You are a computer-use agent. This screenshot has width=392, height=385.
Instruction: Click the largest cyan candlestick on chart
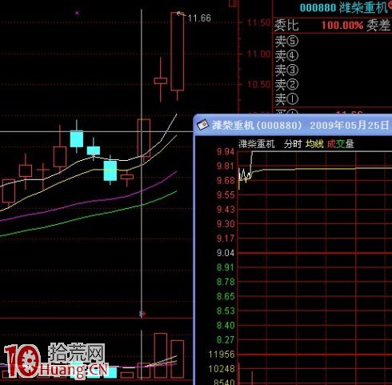coord(110,170)
